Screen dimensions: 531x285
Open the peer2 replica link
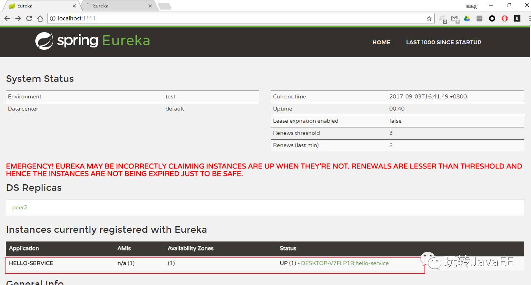point(20,207)
